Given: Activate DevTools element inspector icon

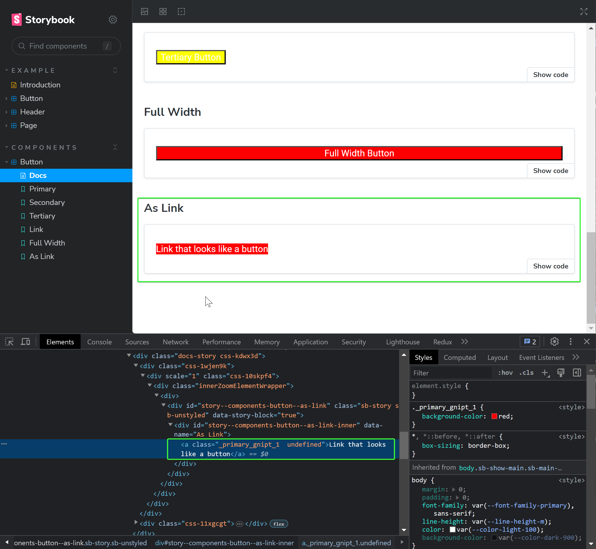Looking at the screenshot, I should (9, 342).
